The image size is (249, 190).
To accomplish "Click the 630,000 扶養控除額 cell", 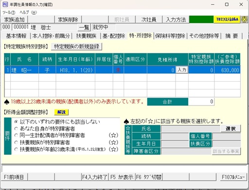I will (x=228, y=70).
